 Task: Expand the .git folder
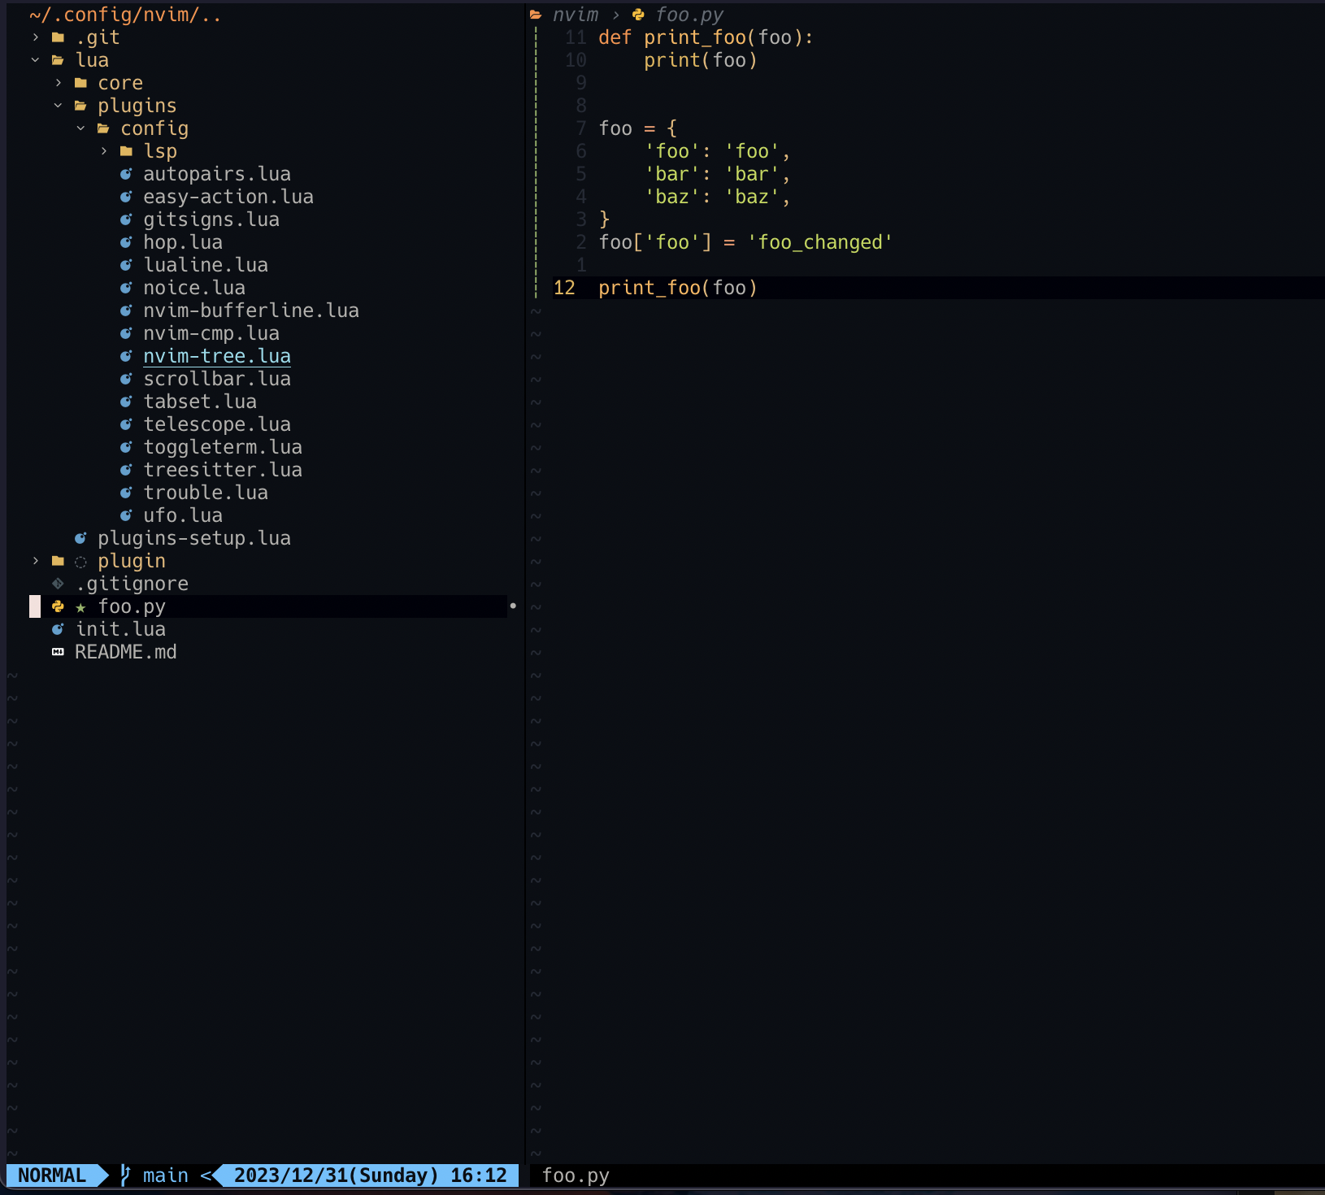[34, 37]
